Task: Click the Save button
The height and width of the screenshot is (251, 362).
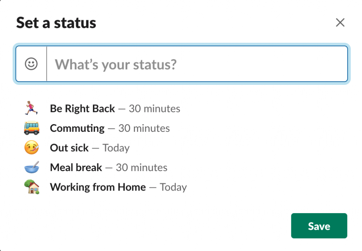Action: tap(319, 226)
